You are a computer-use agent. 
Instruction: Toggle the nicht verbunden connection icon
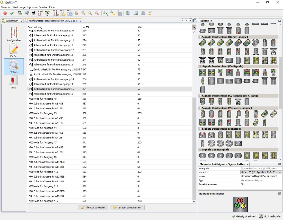click(261, 216)
